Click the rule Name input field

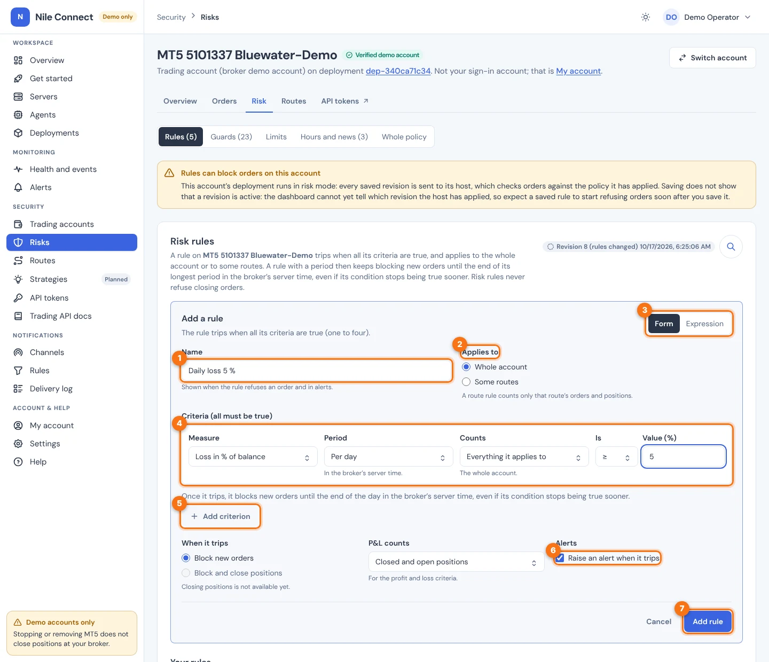click(x=317, y=371)
